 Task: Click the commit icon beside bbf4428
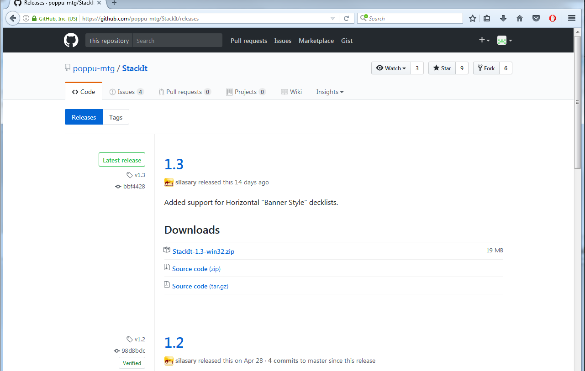pos(117,186)
